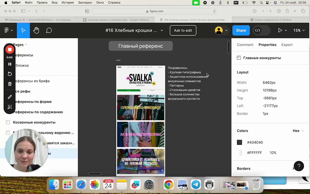Show Safari downloads

click(255, 11)
